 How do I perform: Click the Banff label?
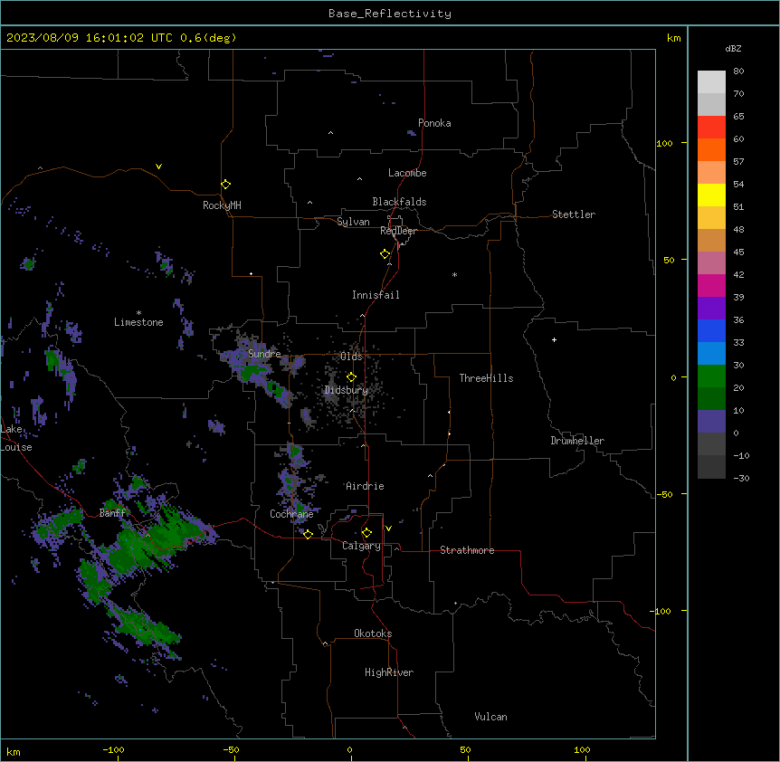click(x=113, y=513)
